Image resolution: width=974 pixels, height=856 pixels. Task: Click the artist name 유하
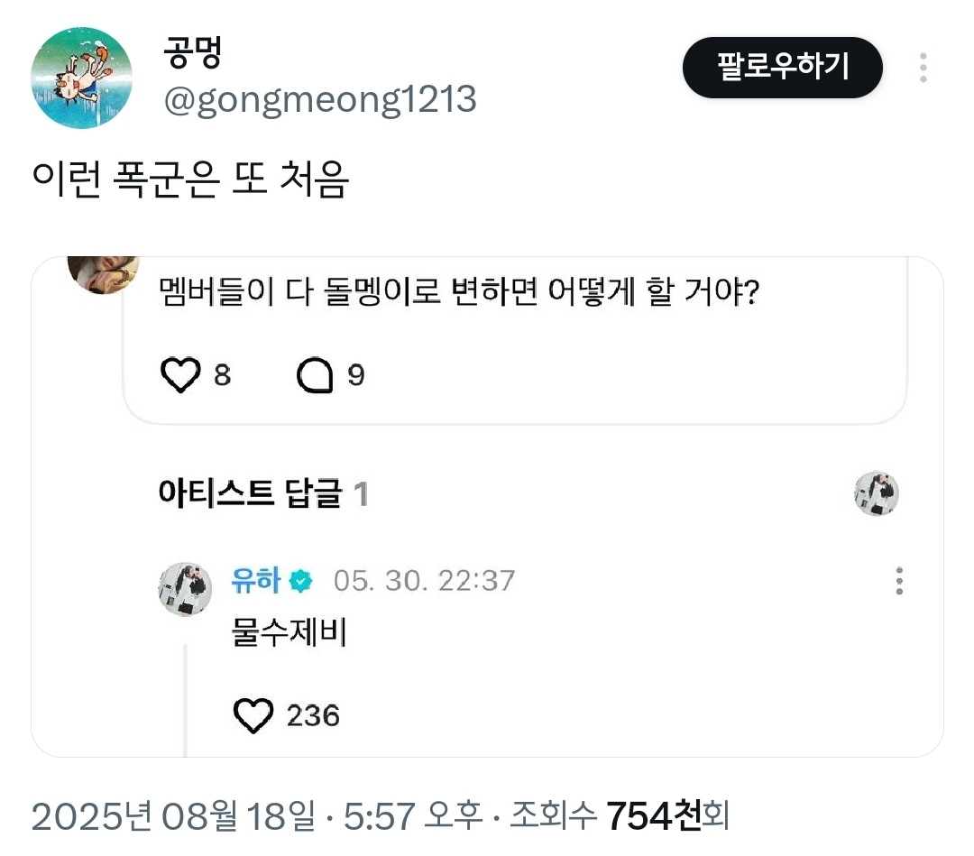click(256, 581)
